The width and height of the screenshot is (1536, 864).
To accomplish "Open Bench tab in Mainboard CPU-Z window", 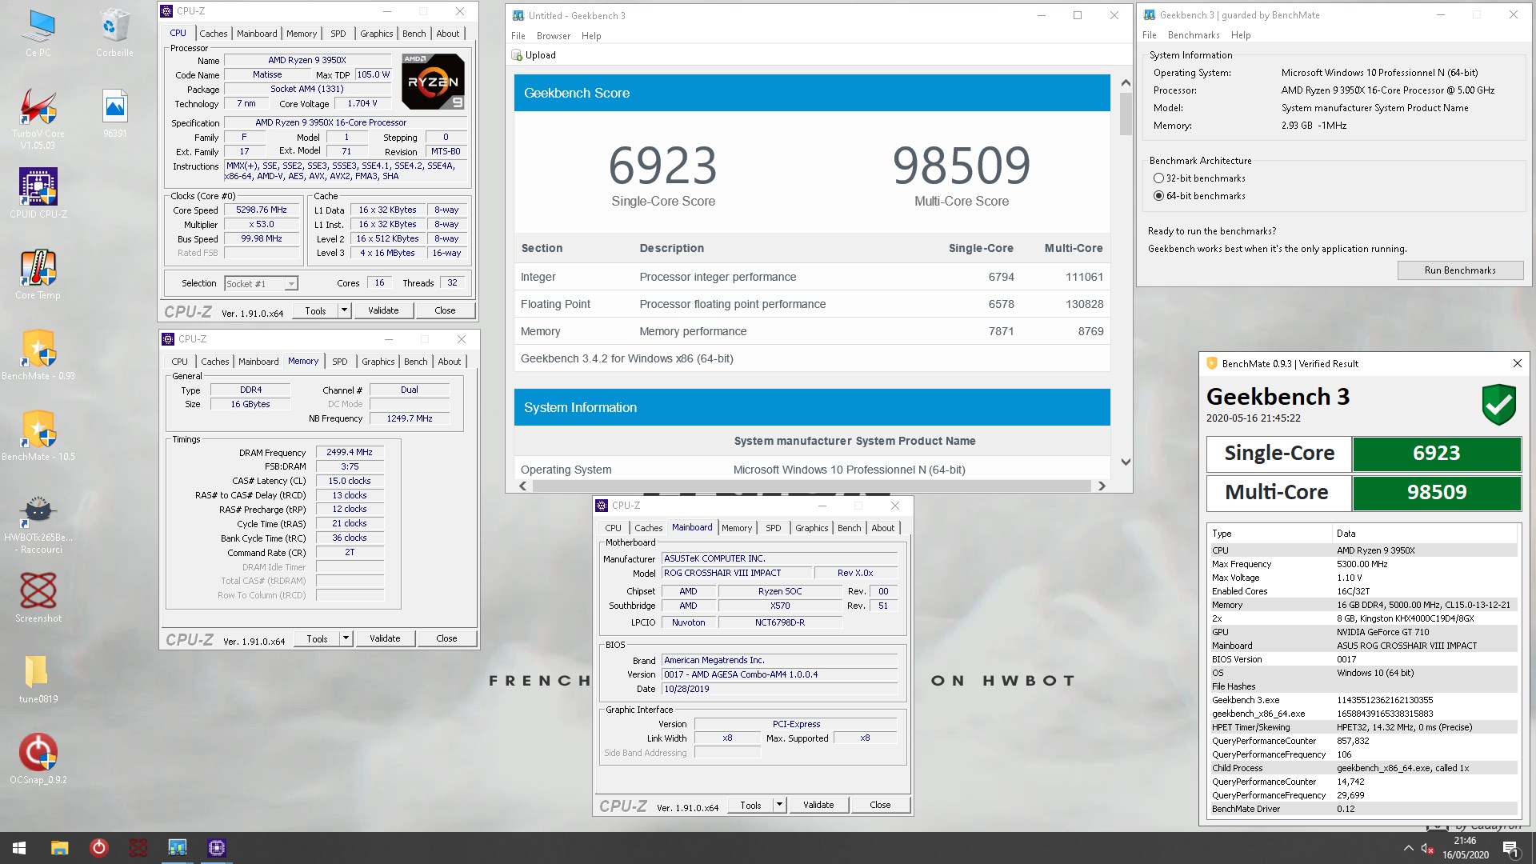I will 850,528.
